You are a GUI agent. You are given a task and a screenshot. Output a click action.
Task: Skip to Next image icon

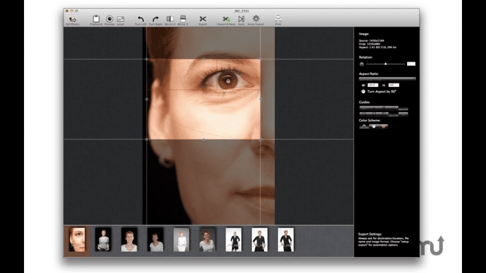click(x=241, y=19)
